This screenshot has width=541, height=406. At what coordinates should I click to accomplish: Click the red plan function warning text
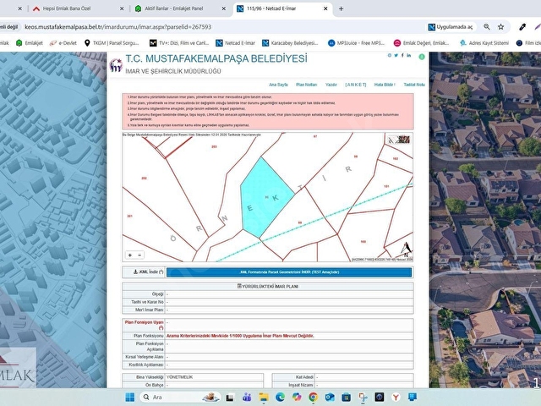point(240,336)
